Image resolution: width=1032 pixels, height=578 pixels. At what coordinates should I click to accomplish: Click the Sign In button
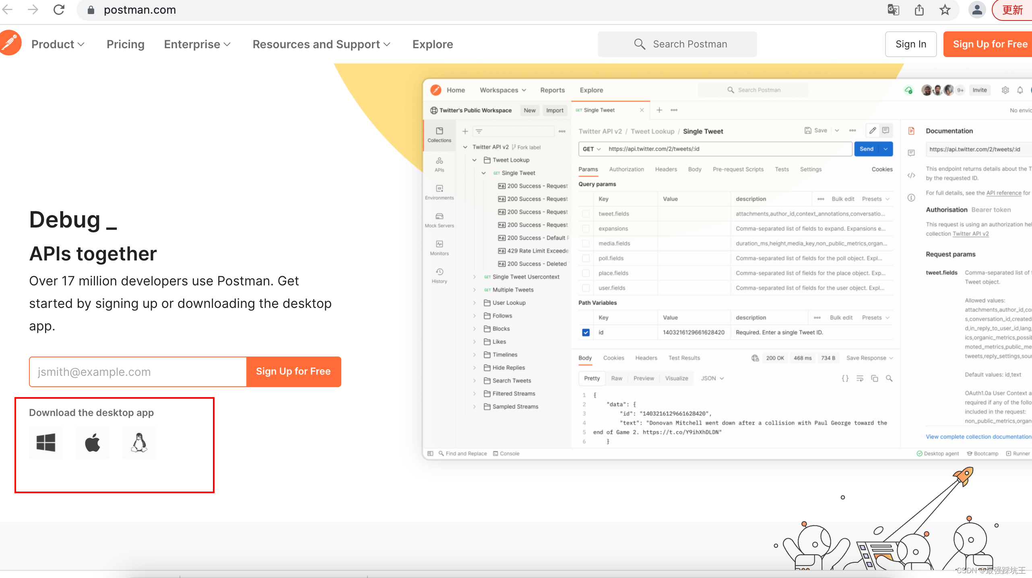pyautogui.click(x=911, y=44)
